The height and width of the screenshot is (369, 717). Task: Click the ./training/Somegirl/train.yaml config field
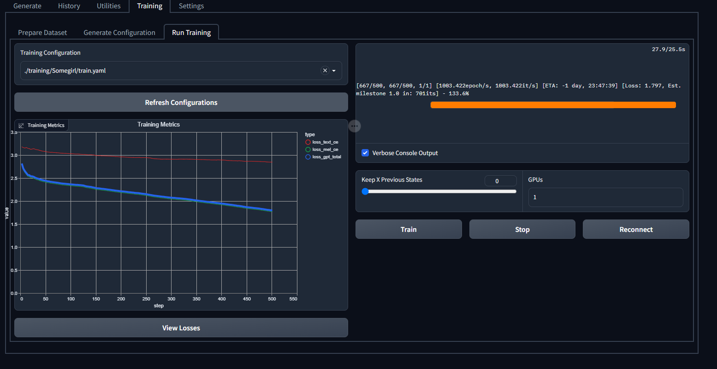click(181, 70)
